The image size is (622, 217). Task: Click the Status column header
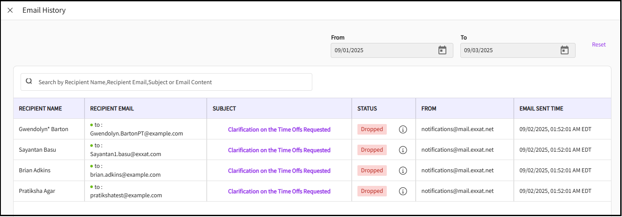point(367,108)
